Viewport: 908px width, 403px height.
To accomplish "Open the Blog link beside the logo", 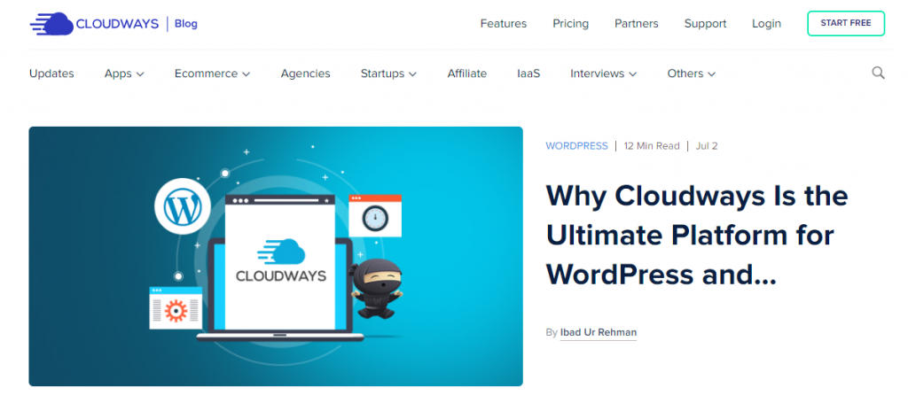I will [x=186, y=24].
